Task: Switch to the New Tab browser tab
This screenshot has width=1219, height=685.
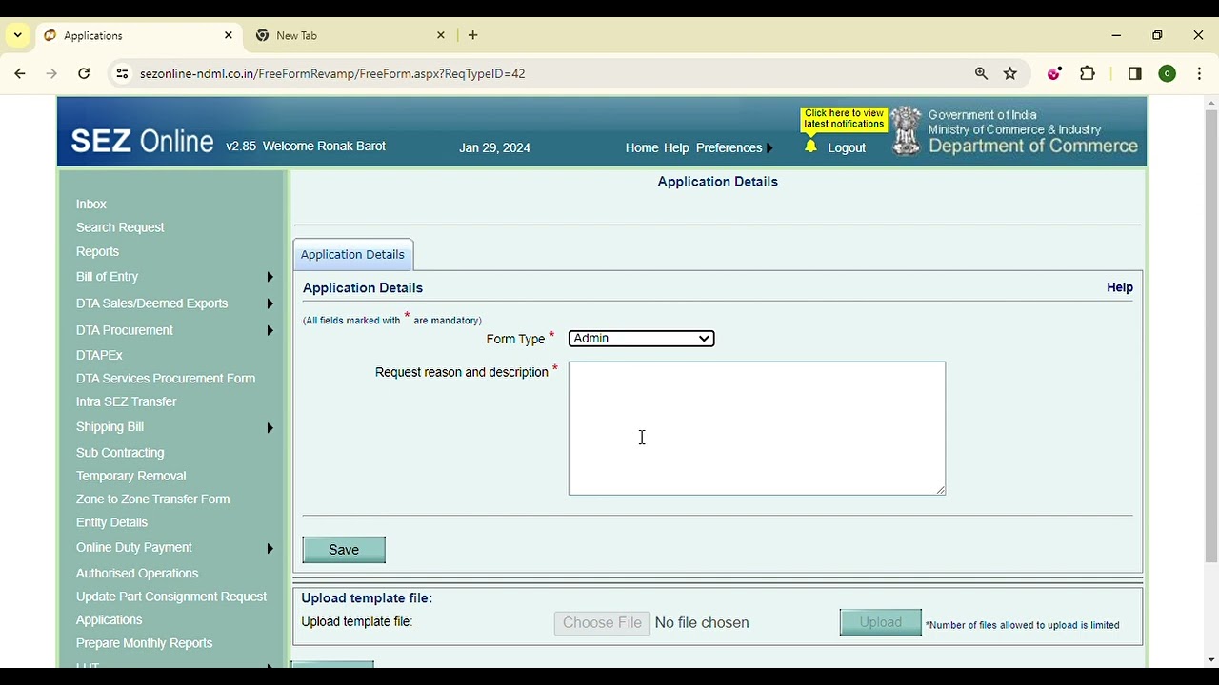Action: click(350, 35)
